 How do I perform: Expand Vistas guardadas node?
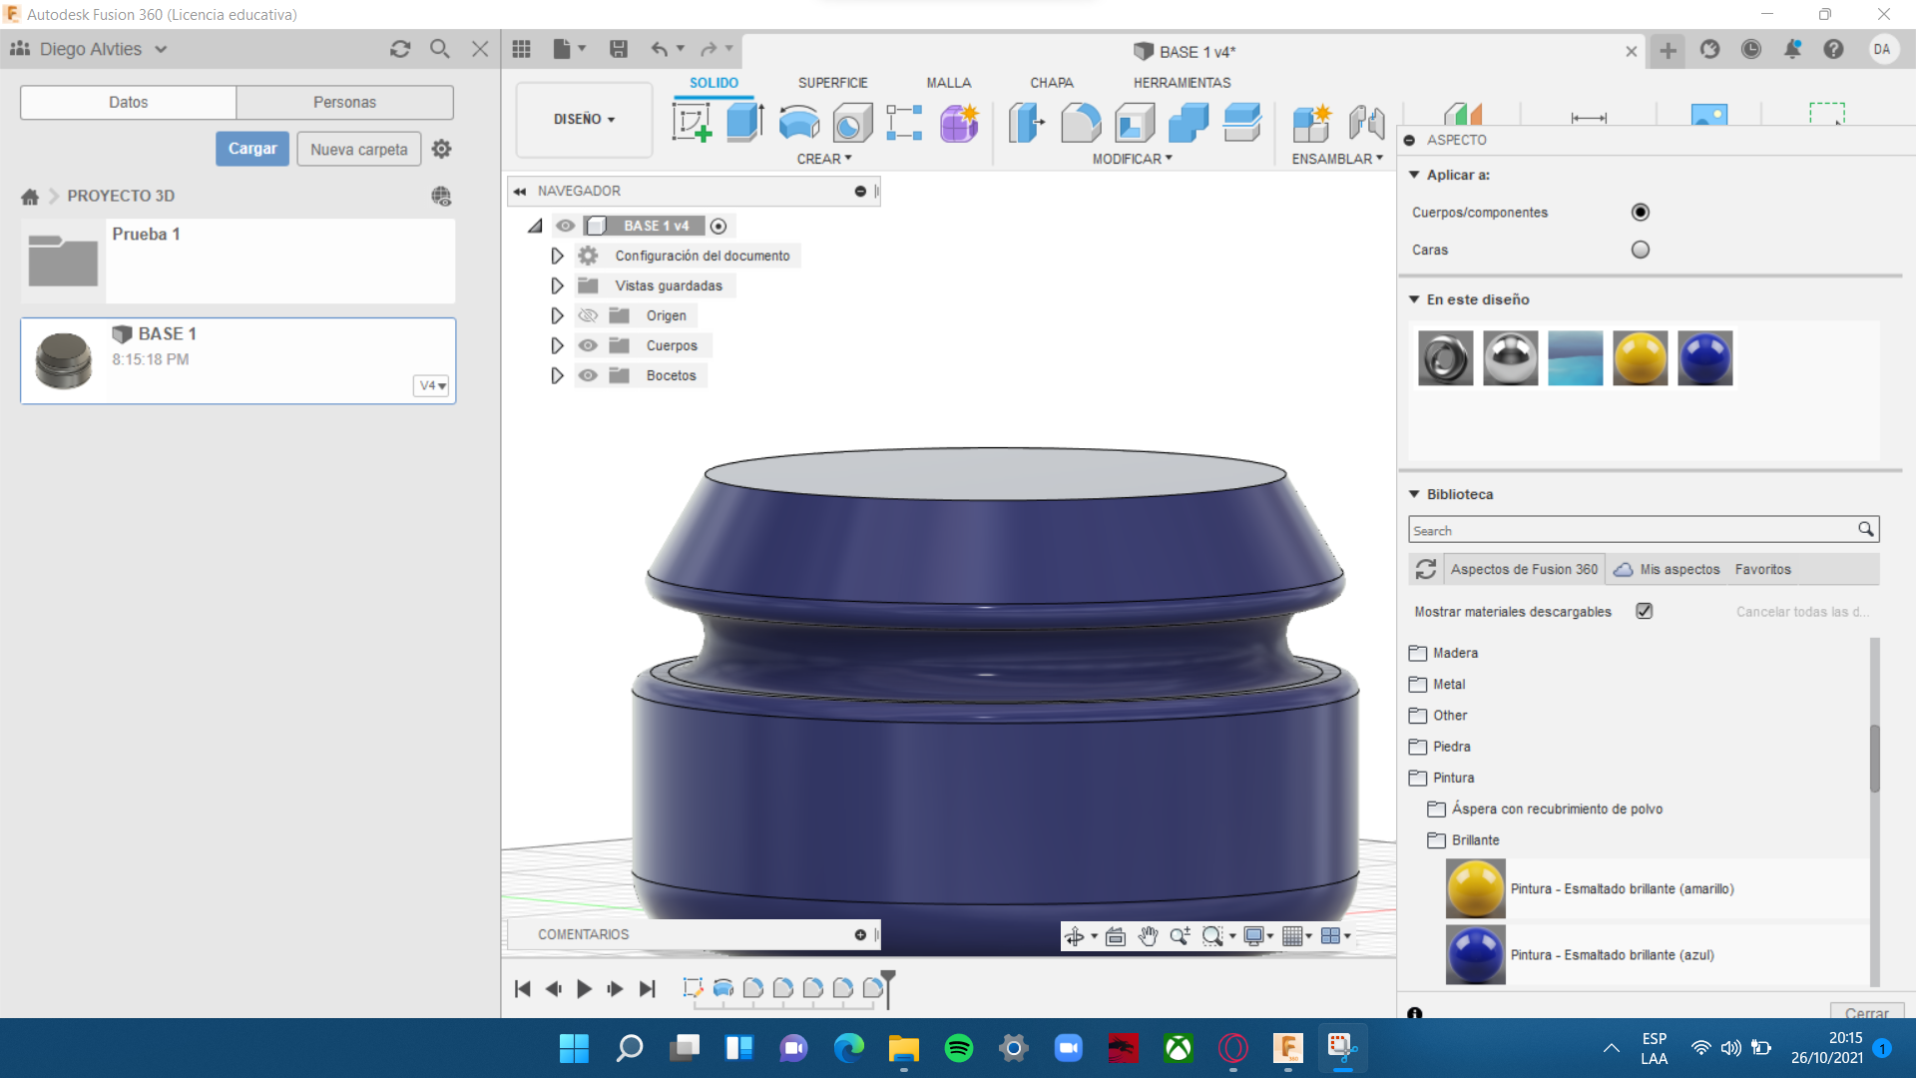tap(557, 285)
